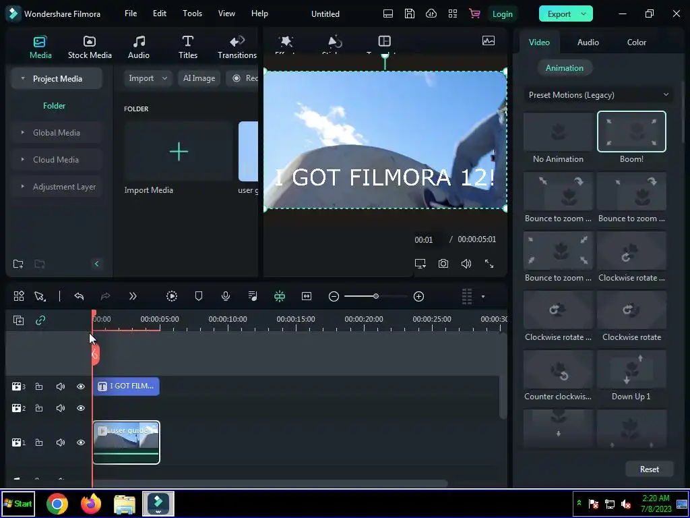Open the Help menu
The image size is (690, 518).
259,13
